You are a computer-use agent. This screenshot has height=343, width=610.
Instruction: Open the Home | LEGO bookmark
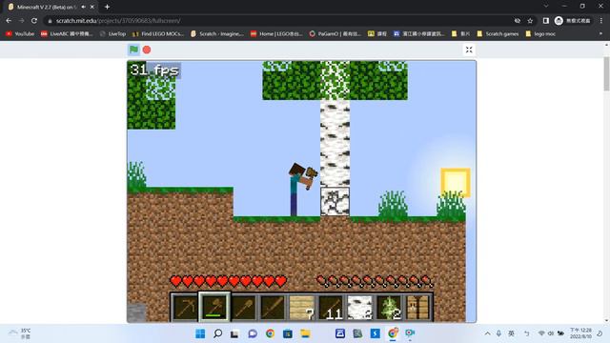pos(276,34)
